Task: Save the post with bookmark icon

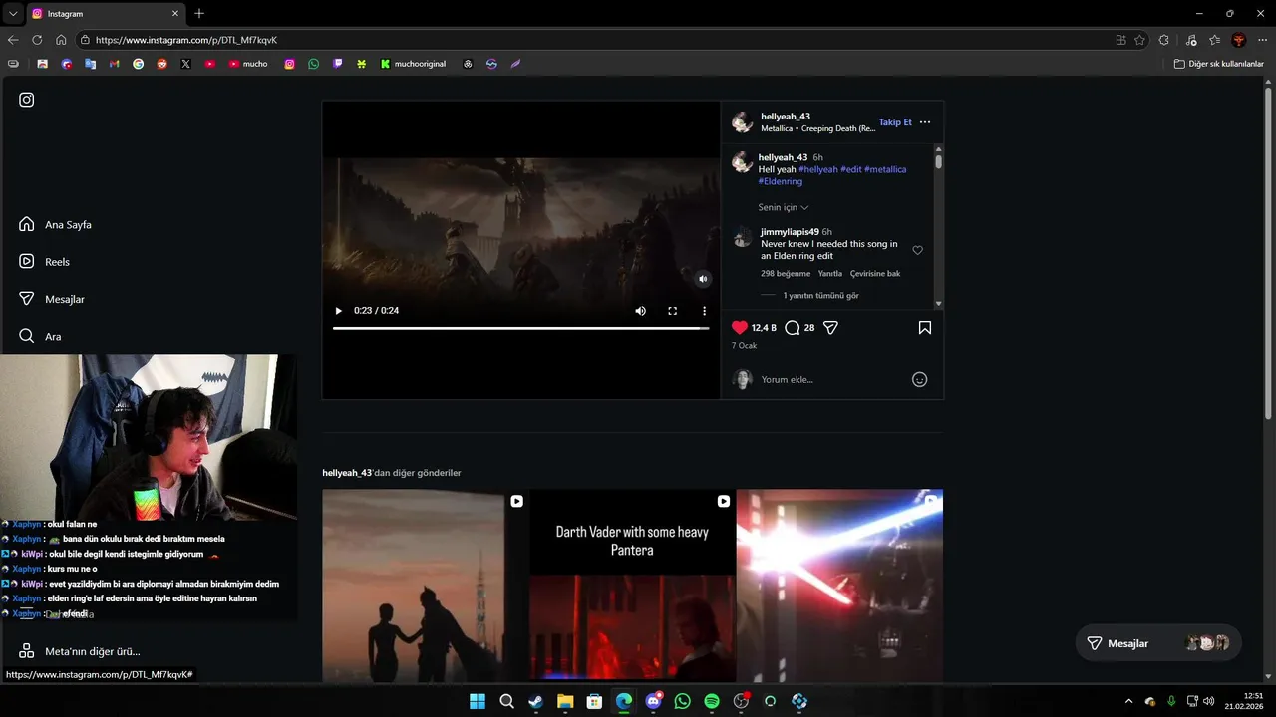Action: pos(925,327)
